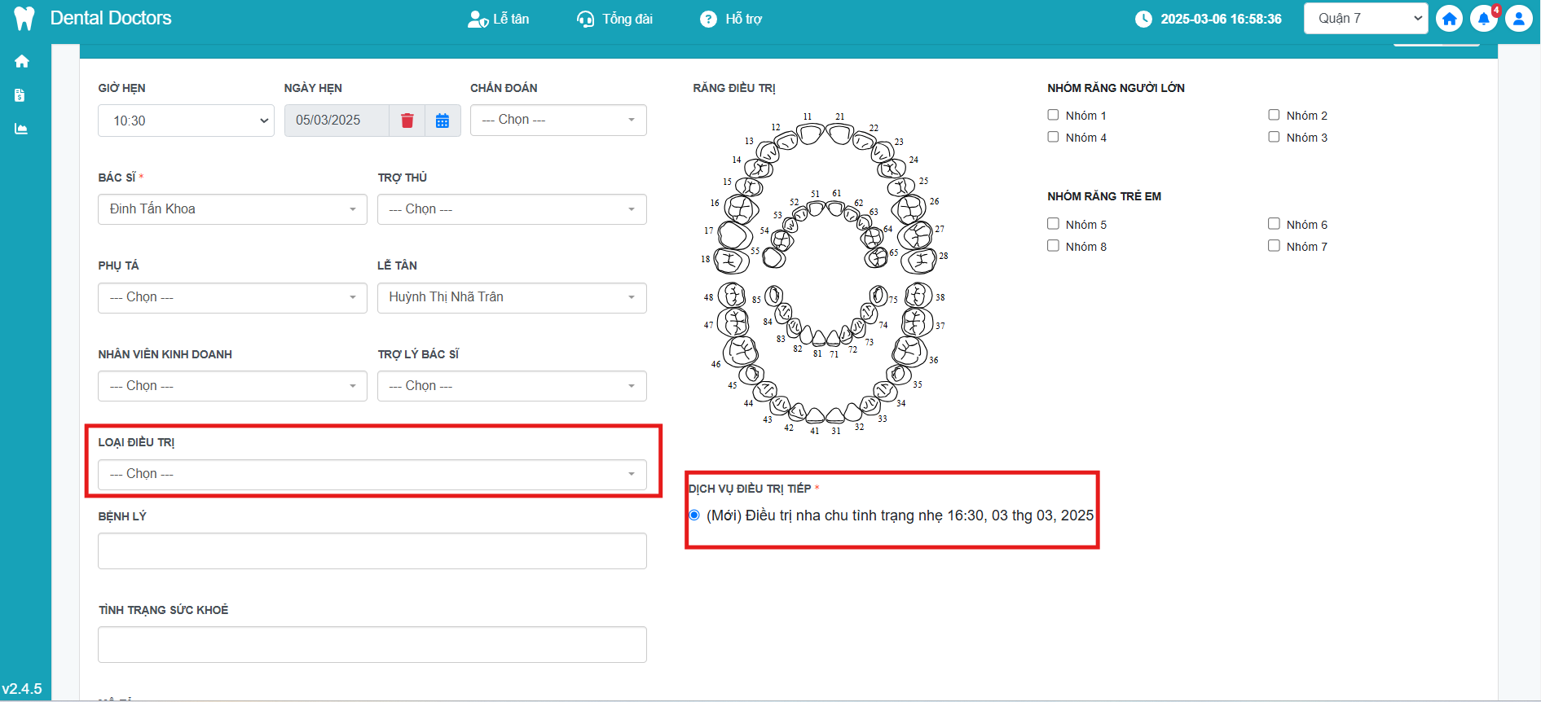Image resolution: width=1541 pixels, height=702 pixels.
Task: Open the Tổng đài menu
Action: click(x=614, y=19)
